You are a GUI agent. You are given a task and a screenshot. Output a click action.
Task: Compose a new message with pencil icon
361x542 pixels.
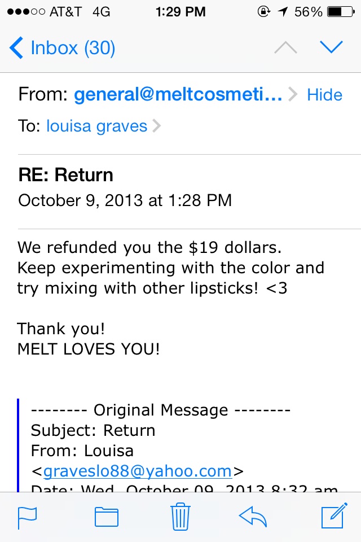334,515
